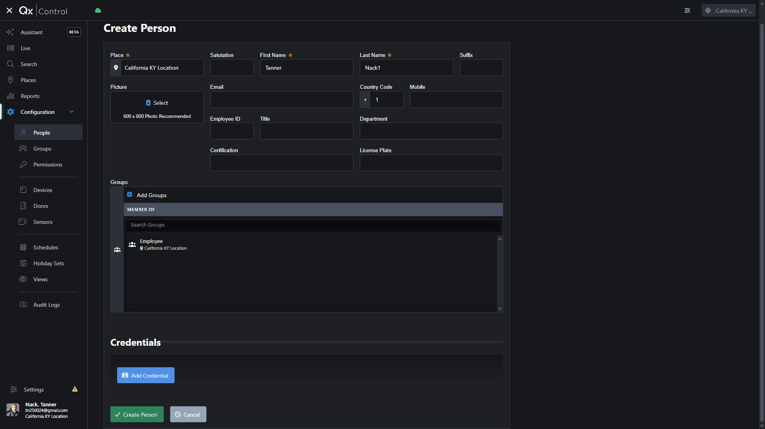
Task: Click the Employee ID field
Action: click(x=232, y=131)
